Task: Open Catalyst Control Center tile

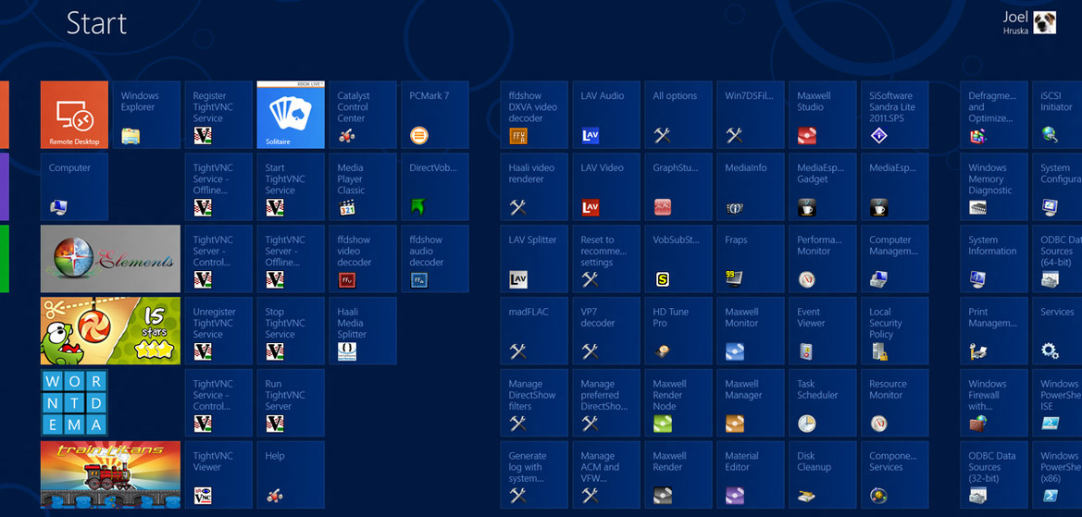Action: (363, 115)
